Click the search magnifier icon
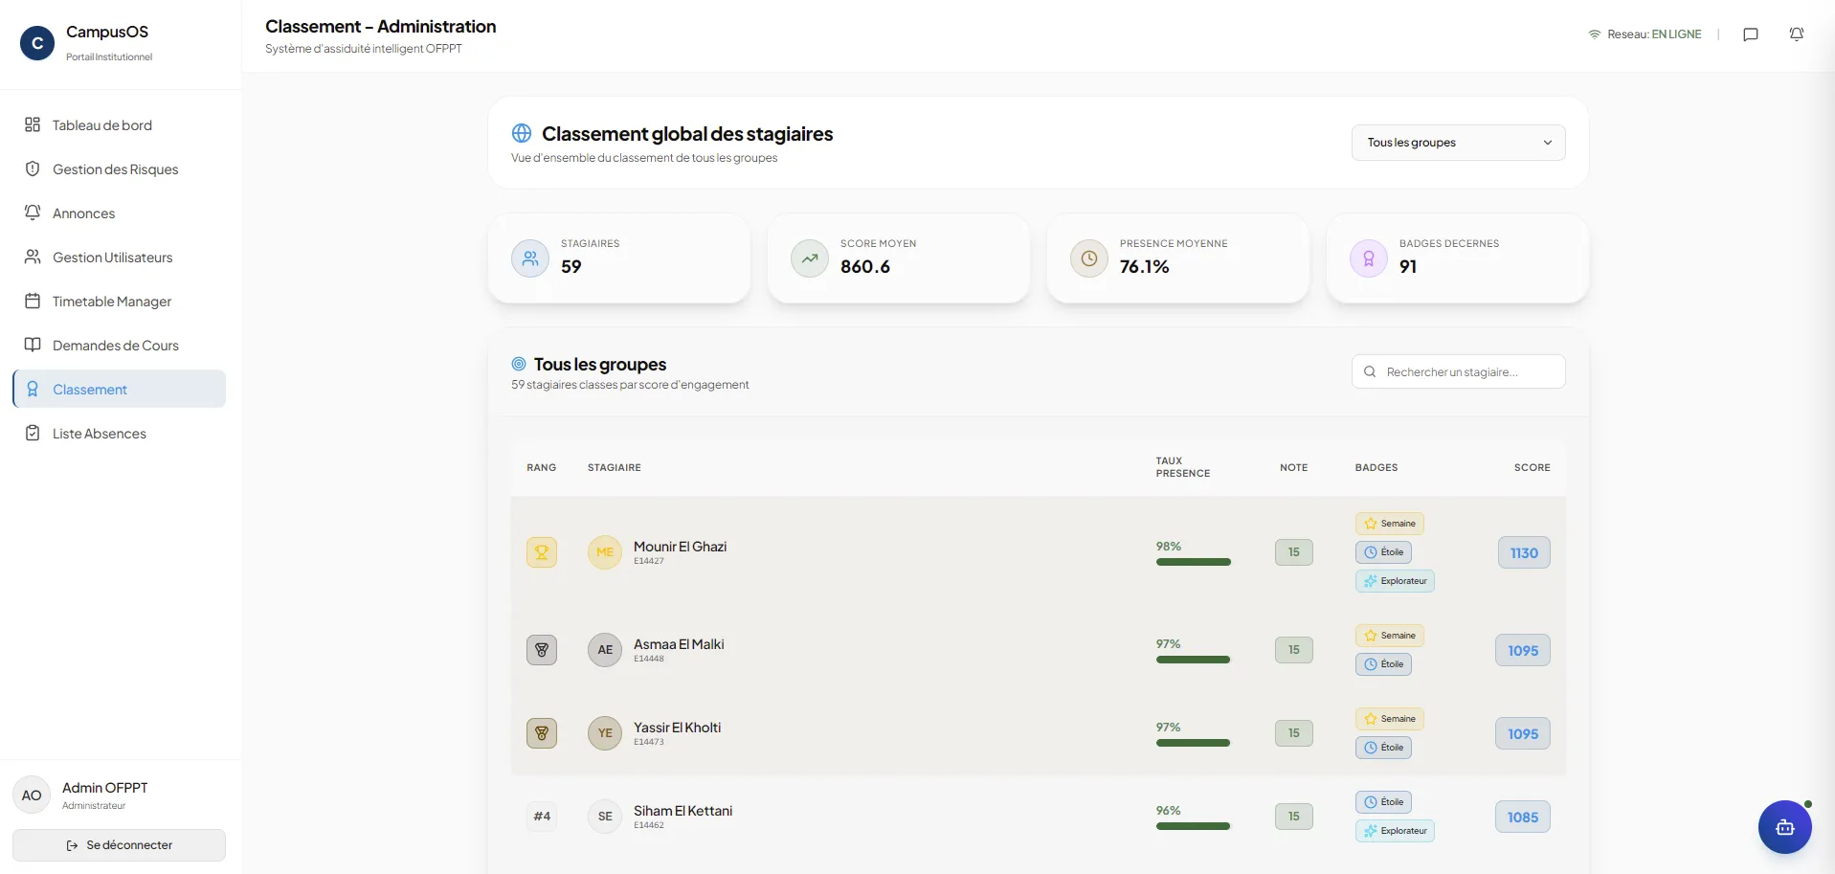Image resolution: width=1835 pixels, height=874 pixels. click(x=1370, y=371)
